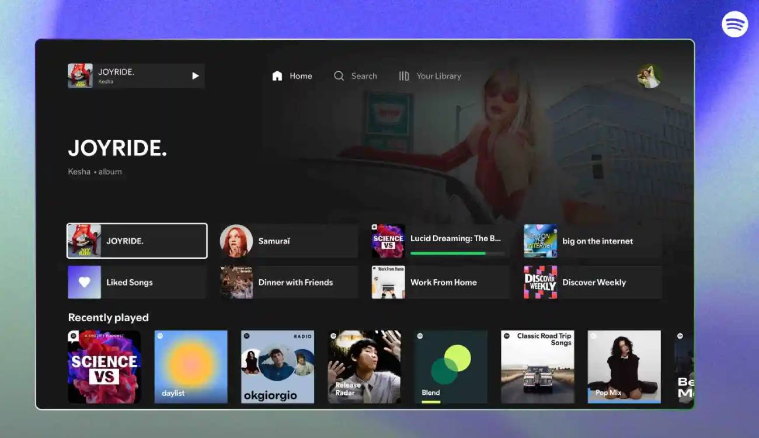The height and width of the screenshot is (438, 759).
Task: Play the okgiorgio Radio station
Action: 277,366
